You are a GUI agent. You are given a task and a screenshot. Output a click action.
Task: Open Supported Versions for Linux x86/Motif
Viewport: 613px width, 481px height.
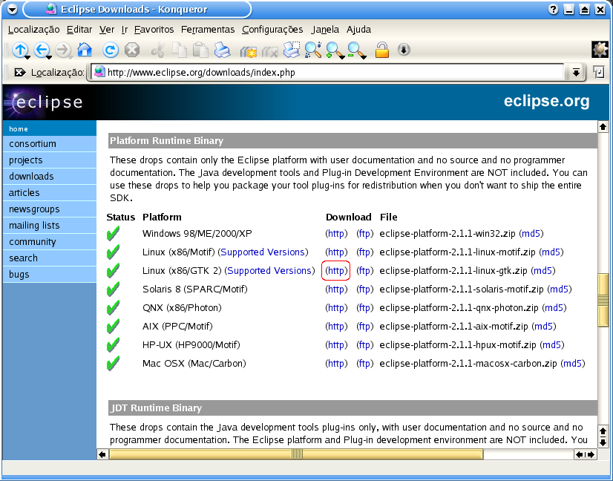(x=263, y=252)
